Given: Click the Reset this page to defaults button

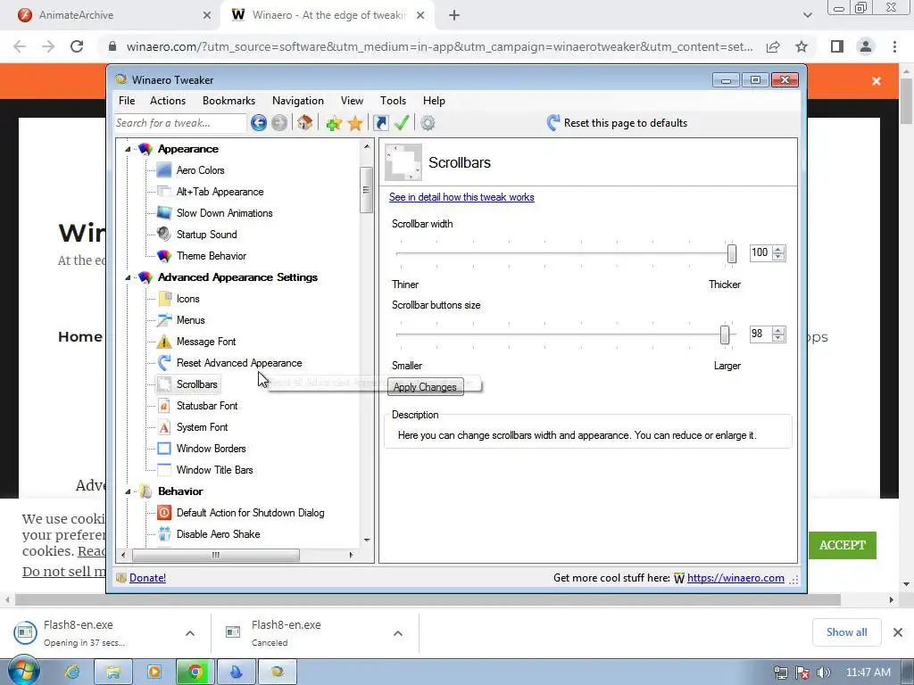Looking at the screenshot, I should point(618,123).
